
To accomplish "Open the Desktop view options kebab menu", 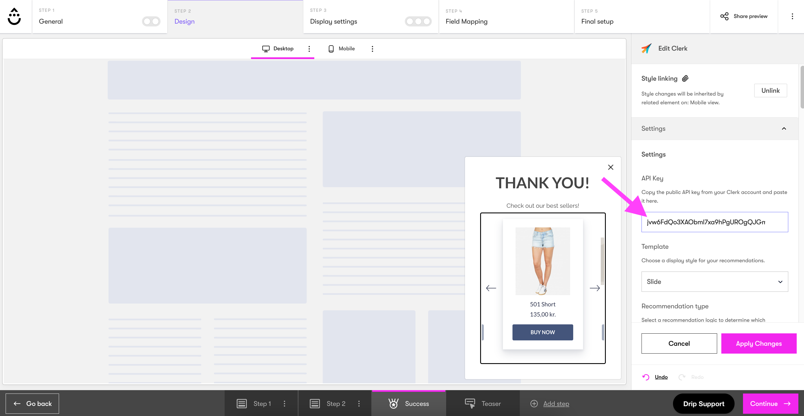I will click(x=309, y=49).
